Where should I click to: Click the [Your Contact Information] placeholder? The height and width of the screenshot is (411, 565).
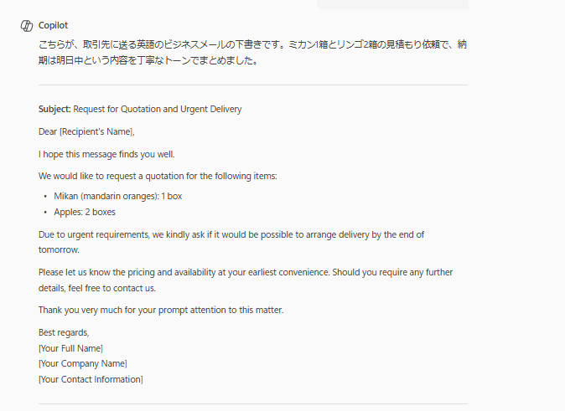pyautogui.click(x=91, y=379)
